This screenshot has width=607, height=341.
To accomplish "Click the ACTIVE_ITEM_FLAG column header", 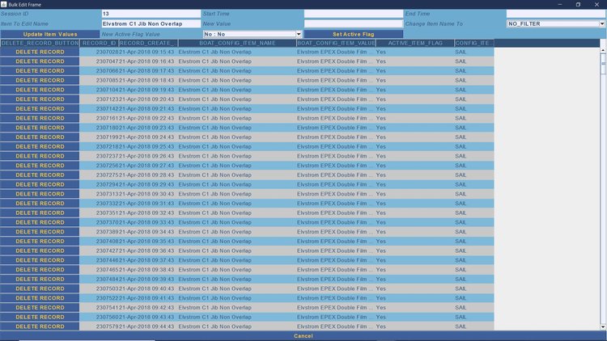I will (414, 42).
